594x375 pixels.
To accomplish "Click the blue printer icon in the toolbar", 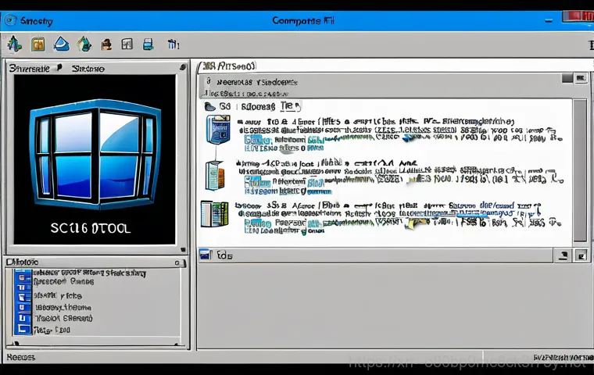I will pos(148,45).
